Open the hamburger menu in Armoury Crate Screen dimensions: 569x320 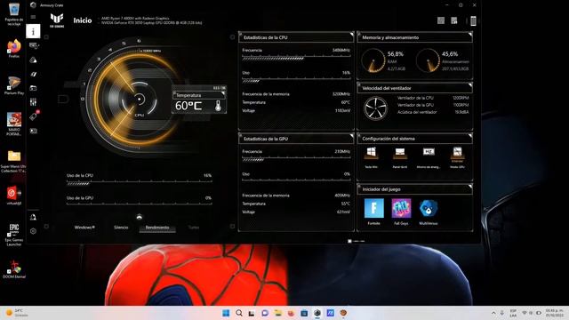(33, 17)
